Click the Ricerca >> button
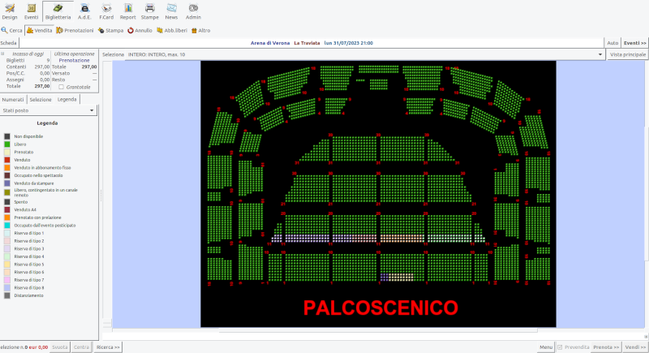 (108, 347)
